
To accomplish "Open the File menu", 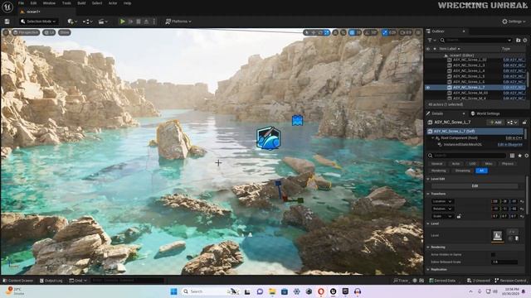I will 21,3.
